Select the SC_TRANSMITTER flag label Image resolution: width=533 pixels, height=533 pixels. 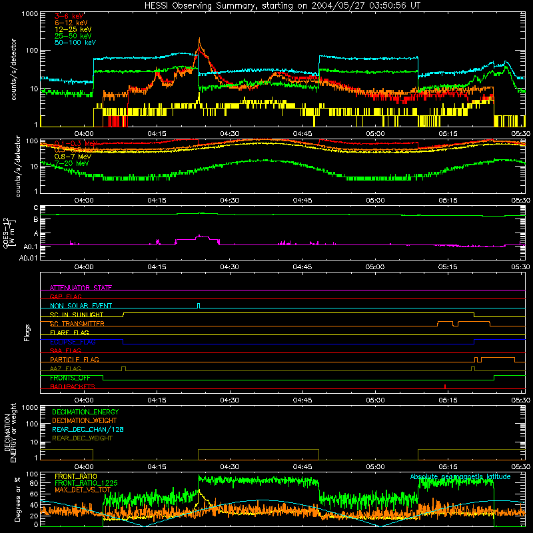pos(77,324)
